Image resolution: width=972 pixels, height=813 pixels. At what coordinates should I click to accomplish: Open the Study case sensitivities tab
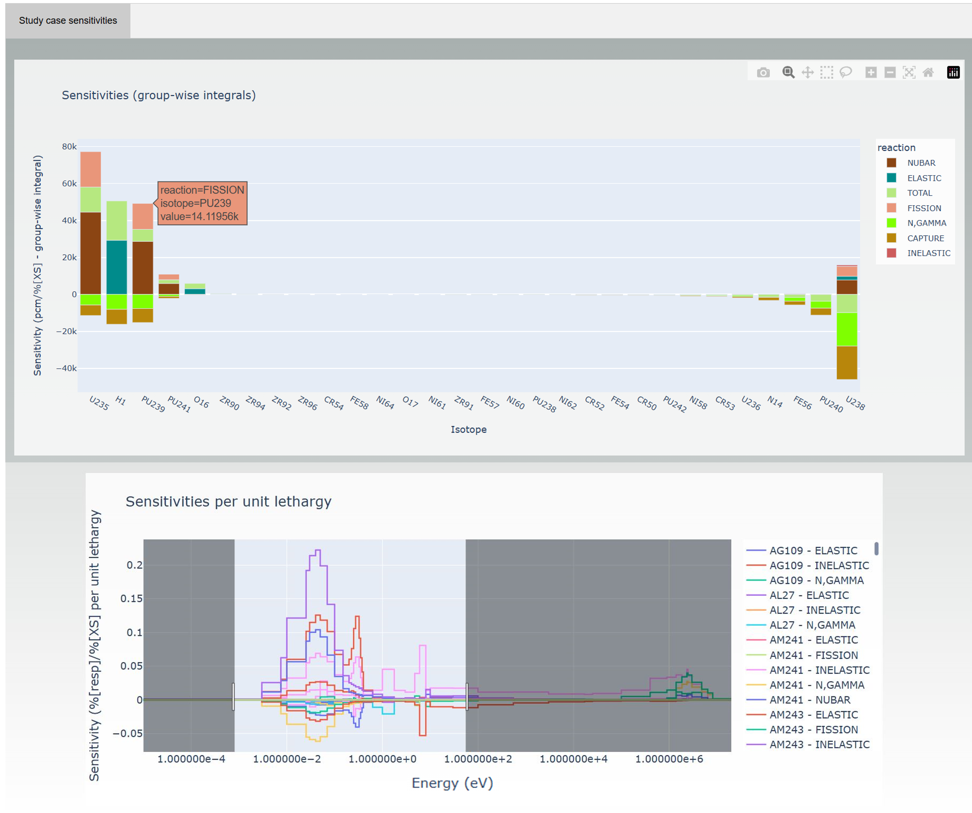click(68, 21)
